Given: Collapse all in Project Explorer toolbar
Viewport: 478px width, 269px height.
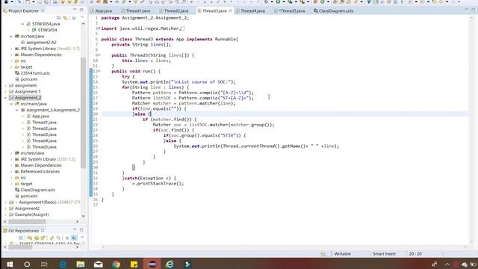Looking at the screenshot, I should pyautogui.click(x=58, y=18).
